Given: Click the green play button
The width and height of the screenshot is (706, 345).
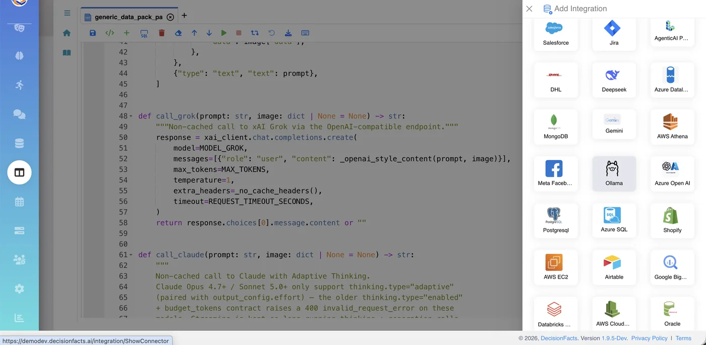Looking at the screenshot, I should click(x=224, y=33).
